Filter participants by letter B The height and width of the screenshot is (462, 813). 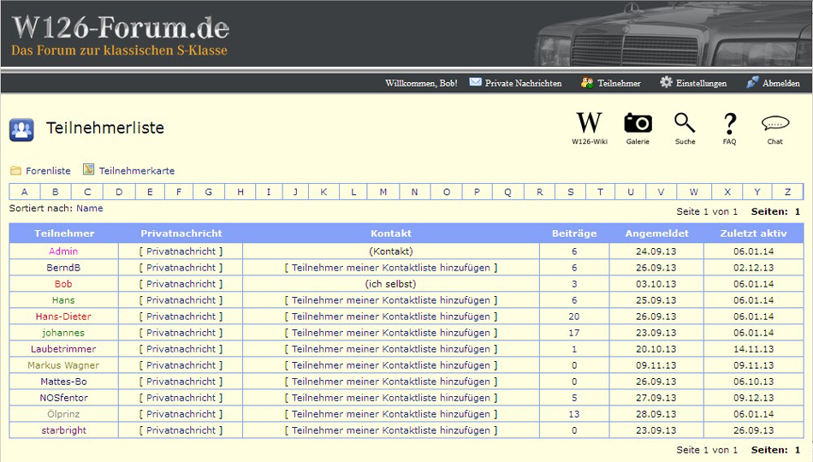56,192
